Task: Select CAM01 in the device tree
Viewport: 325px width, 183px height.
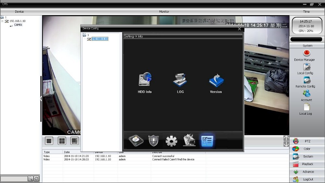Action: click(x=18, y=25)
